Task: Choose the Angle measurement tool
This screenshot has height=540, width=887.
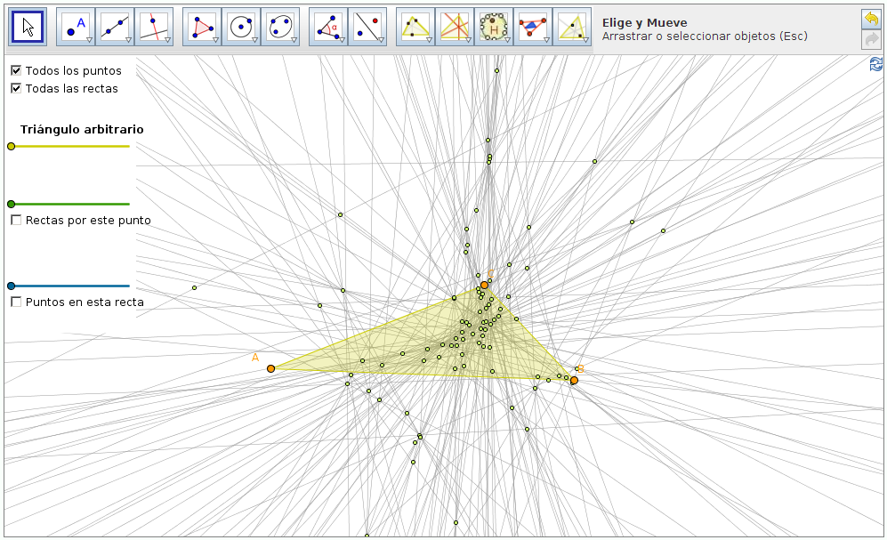Action: [x=328, y=28]
